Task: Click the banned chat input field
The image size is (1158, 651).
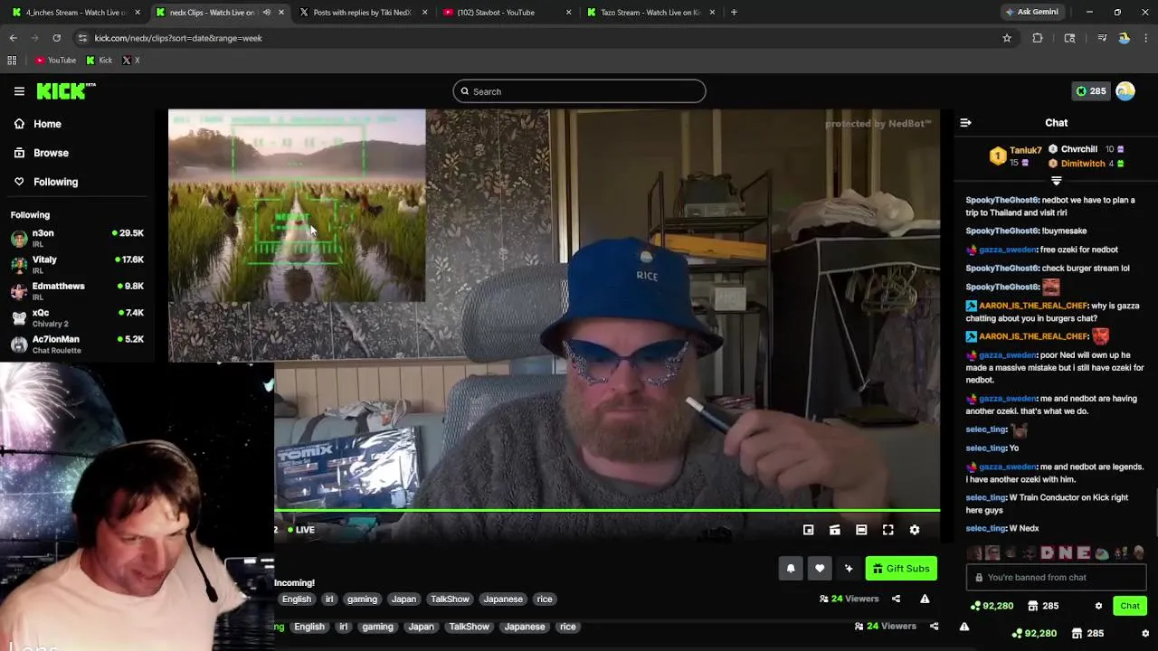Action: point(1056,578)
